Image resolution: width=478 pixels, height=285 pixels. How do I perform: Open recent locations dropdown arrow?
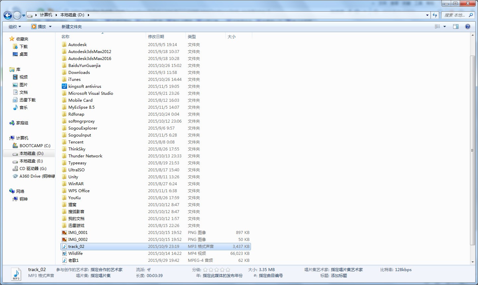point(24,15)
